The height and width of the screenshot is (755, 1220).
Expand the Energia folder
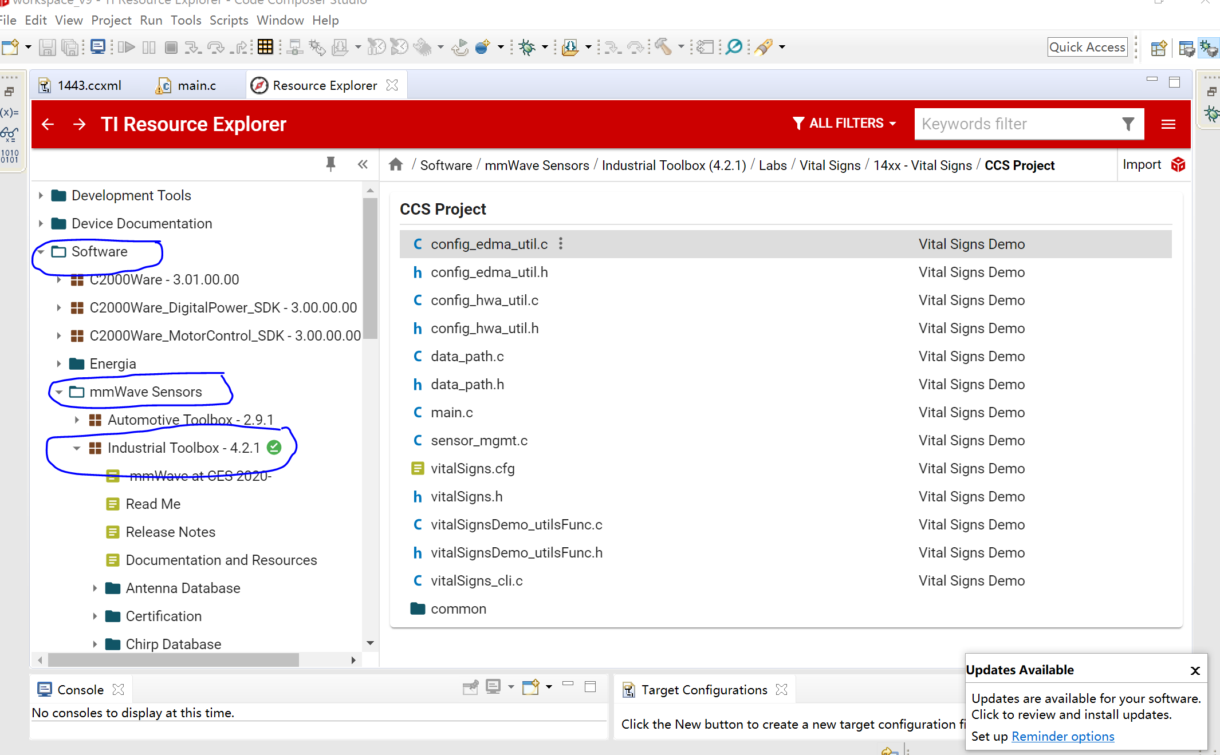pyautogui.click(x=59, y=363)
